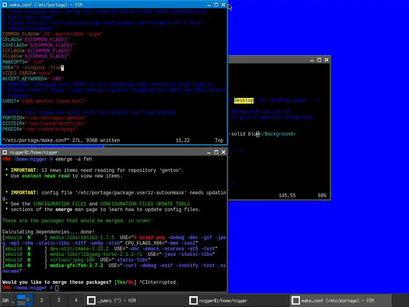
Task: Maximize the emerge terminal window
Action: [x=216, y=152]
